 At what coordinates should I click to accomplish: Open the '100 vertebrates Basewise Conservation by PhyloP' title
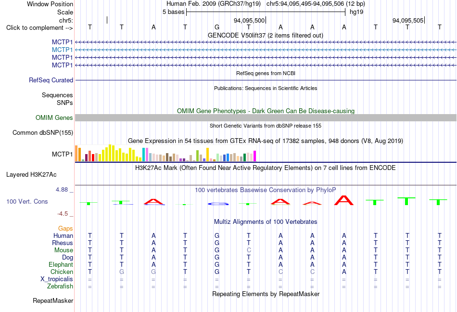click(266, 190)
